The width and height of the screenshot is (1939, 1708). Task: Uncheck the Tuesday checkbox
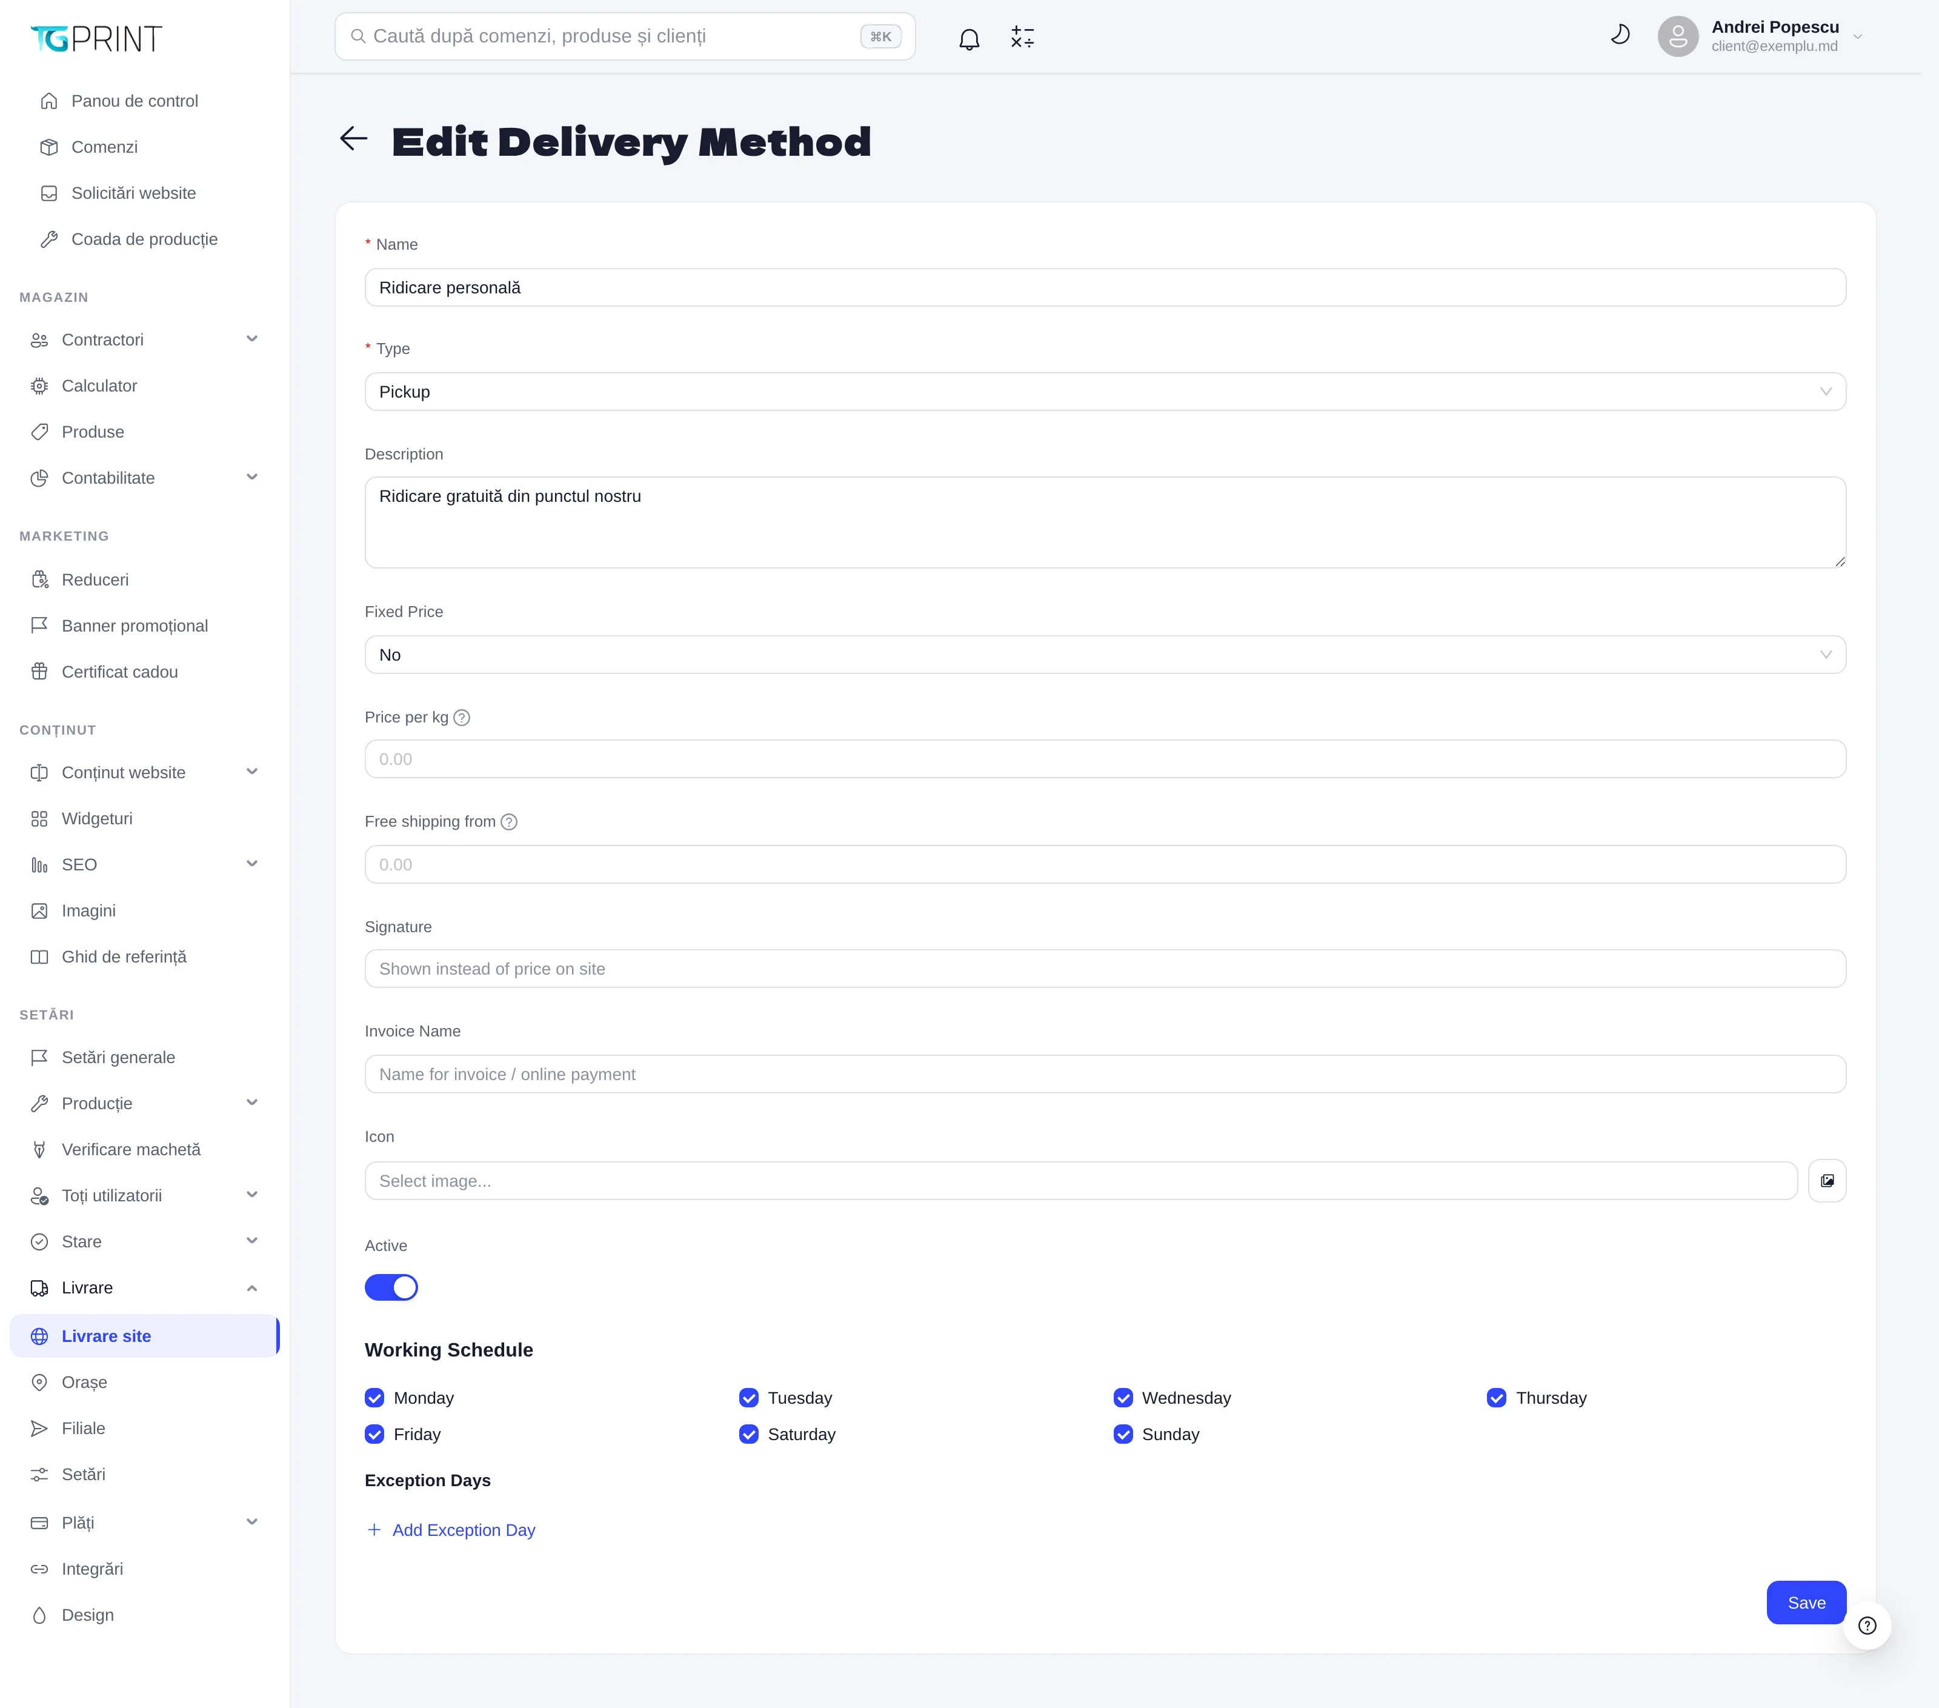click(x=748, y=1398)
